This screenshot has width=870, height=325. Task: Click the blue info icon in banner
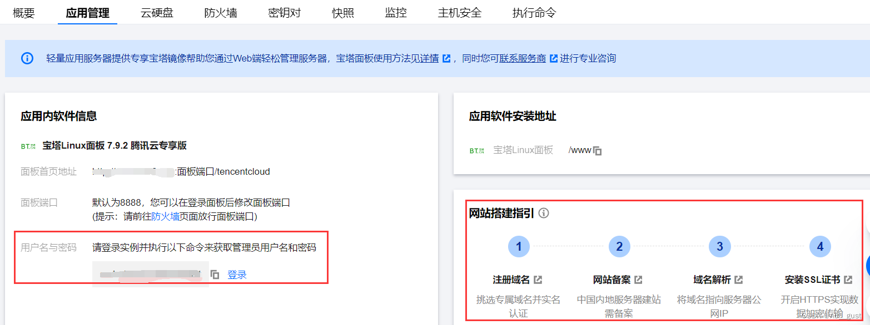pos(27,58)
